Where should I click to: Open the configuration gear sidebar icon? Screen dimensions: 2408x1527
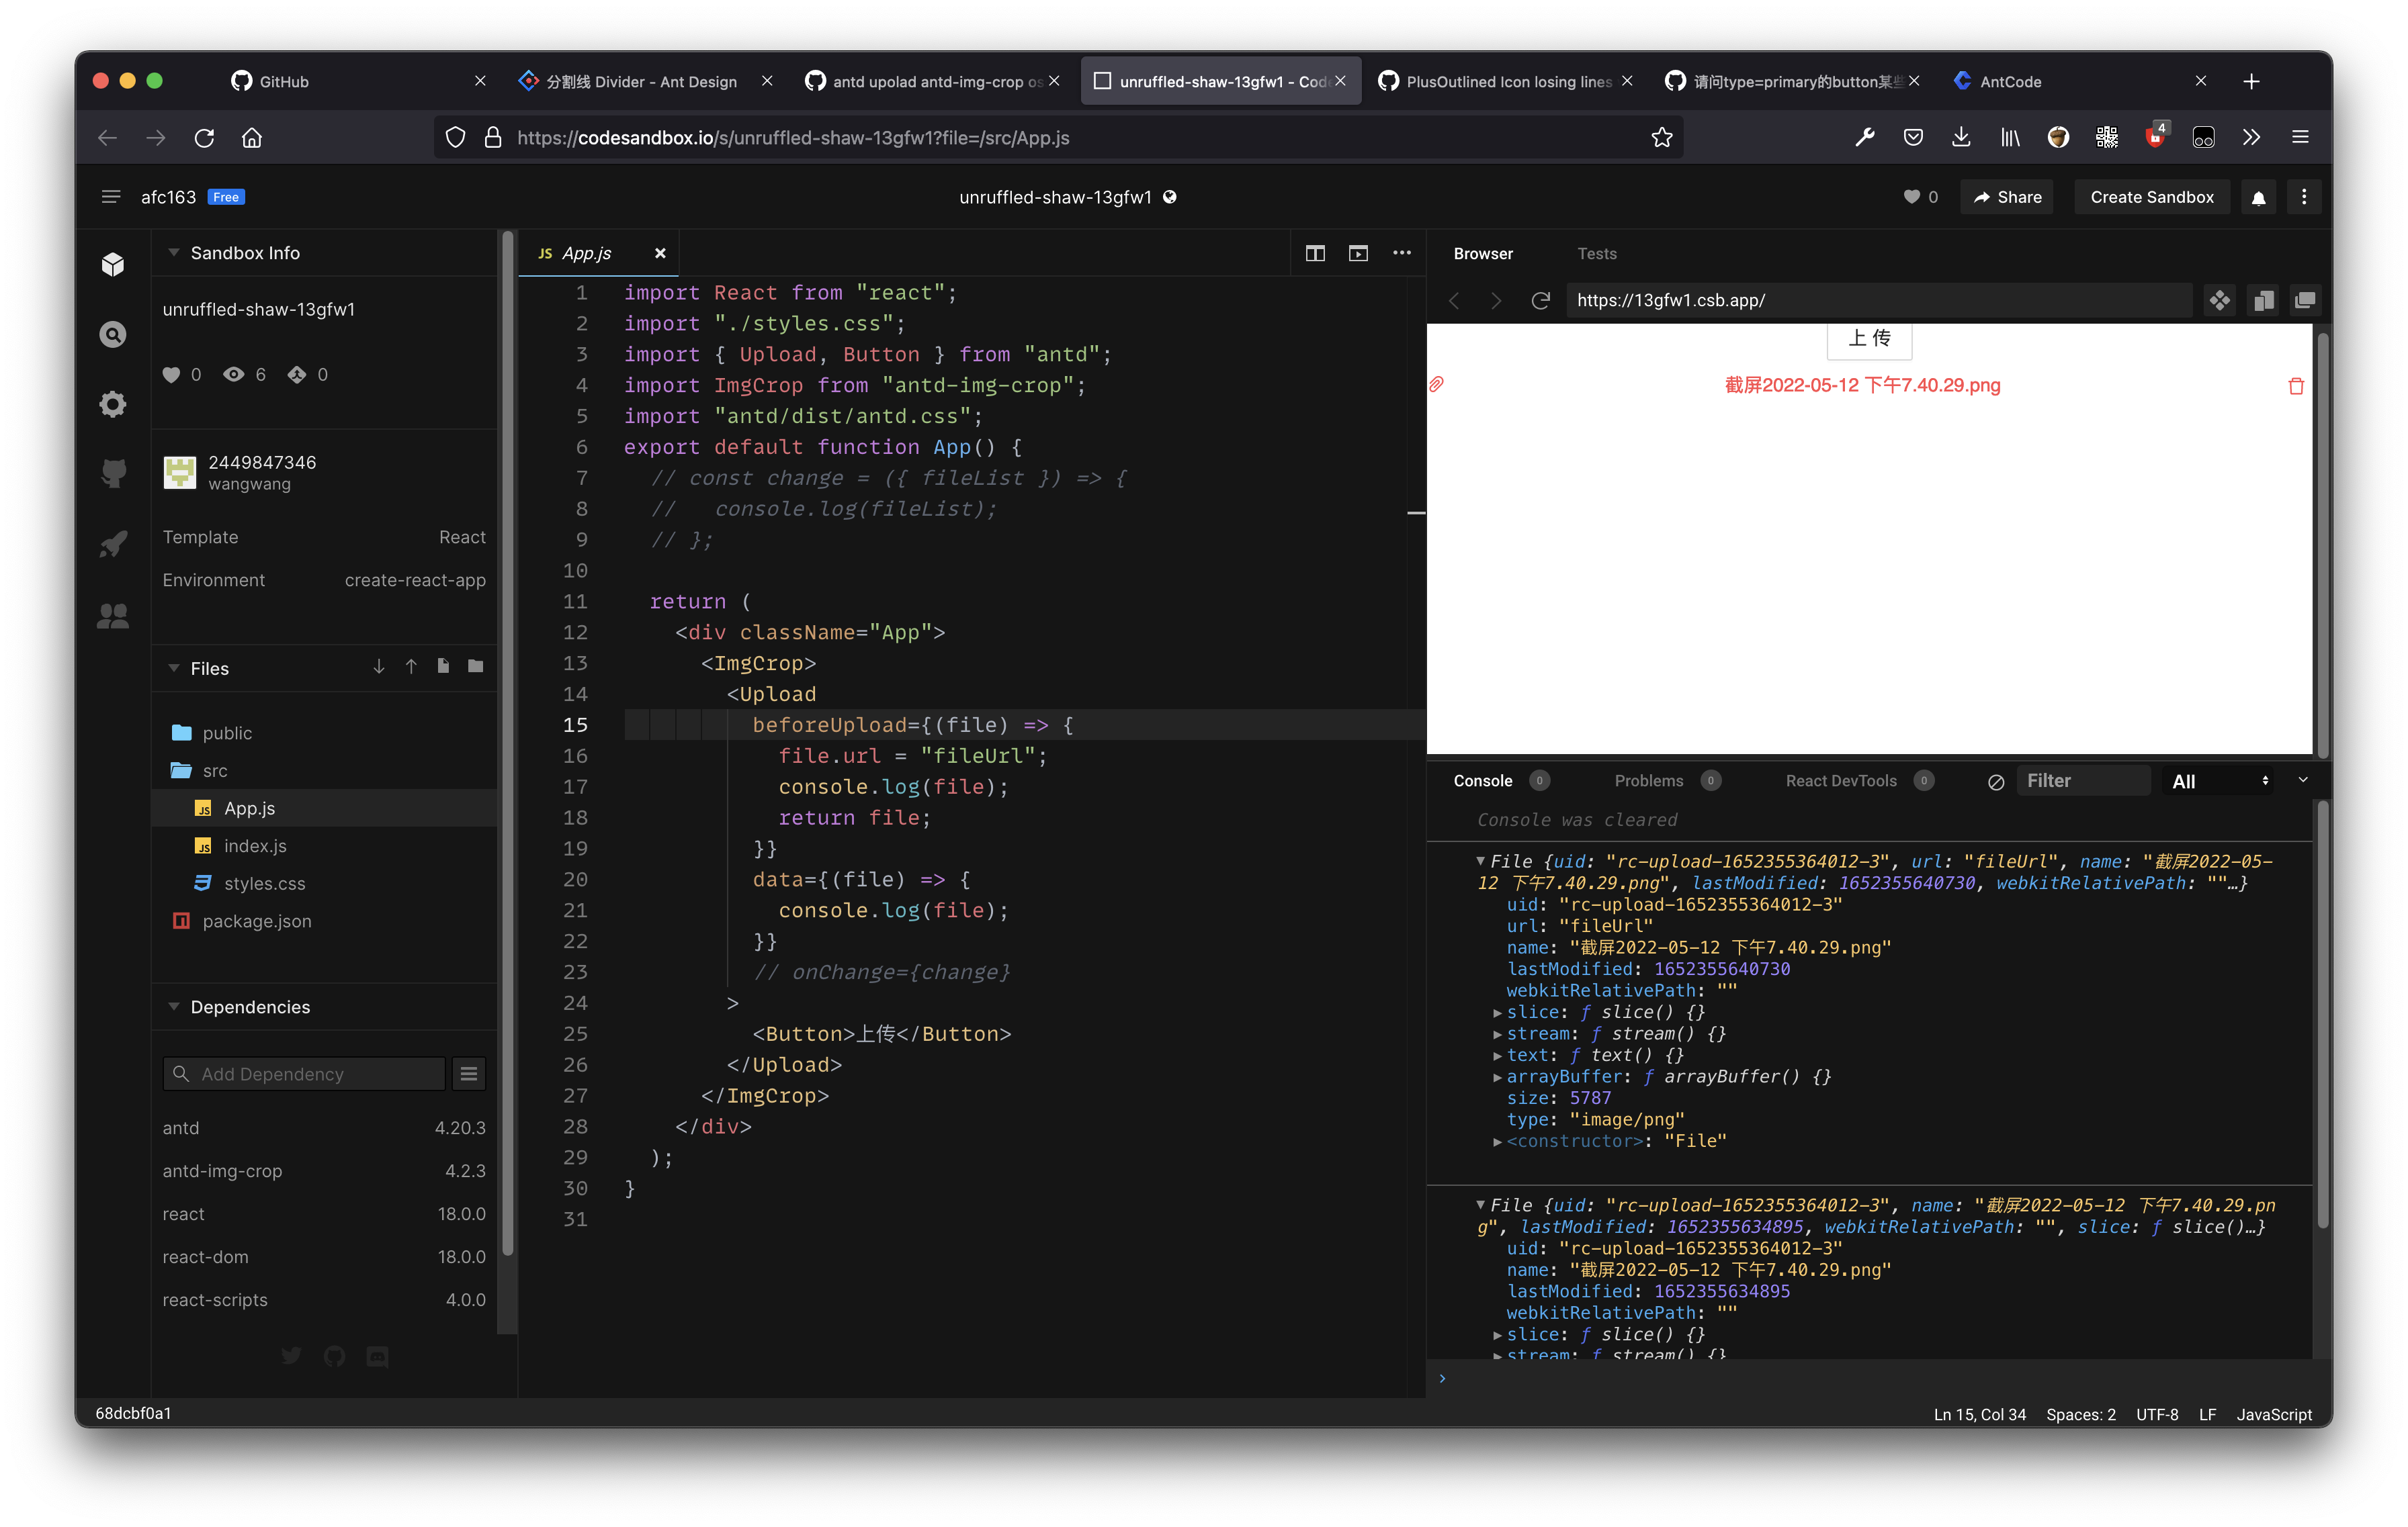[x=113, y=404]
